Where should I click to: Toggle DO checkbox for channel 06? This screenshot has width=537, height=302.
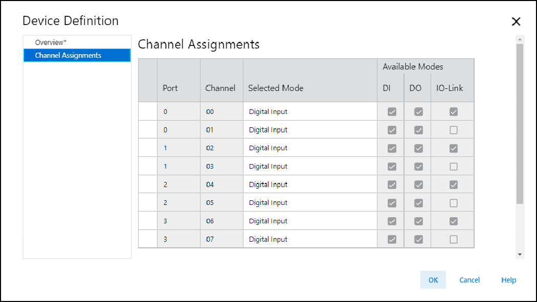click(x=418, y=221)
